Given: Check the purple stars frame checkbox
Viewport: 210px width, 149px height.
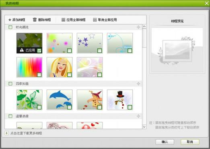Looking at the screenshot, I should coord(100,51).
